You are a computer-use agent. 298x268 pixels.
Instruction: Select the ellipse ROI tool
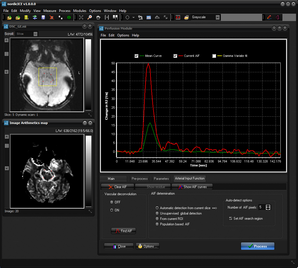127,17
